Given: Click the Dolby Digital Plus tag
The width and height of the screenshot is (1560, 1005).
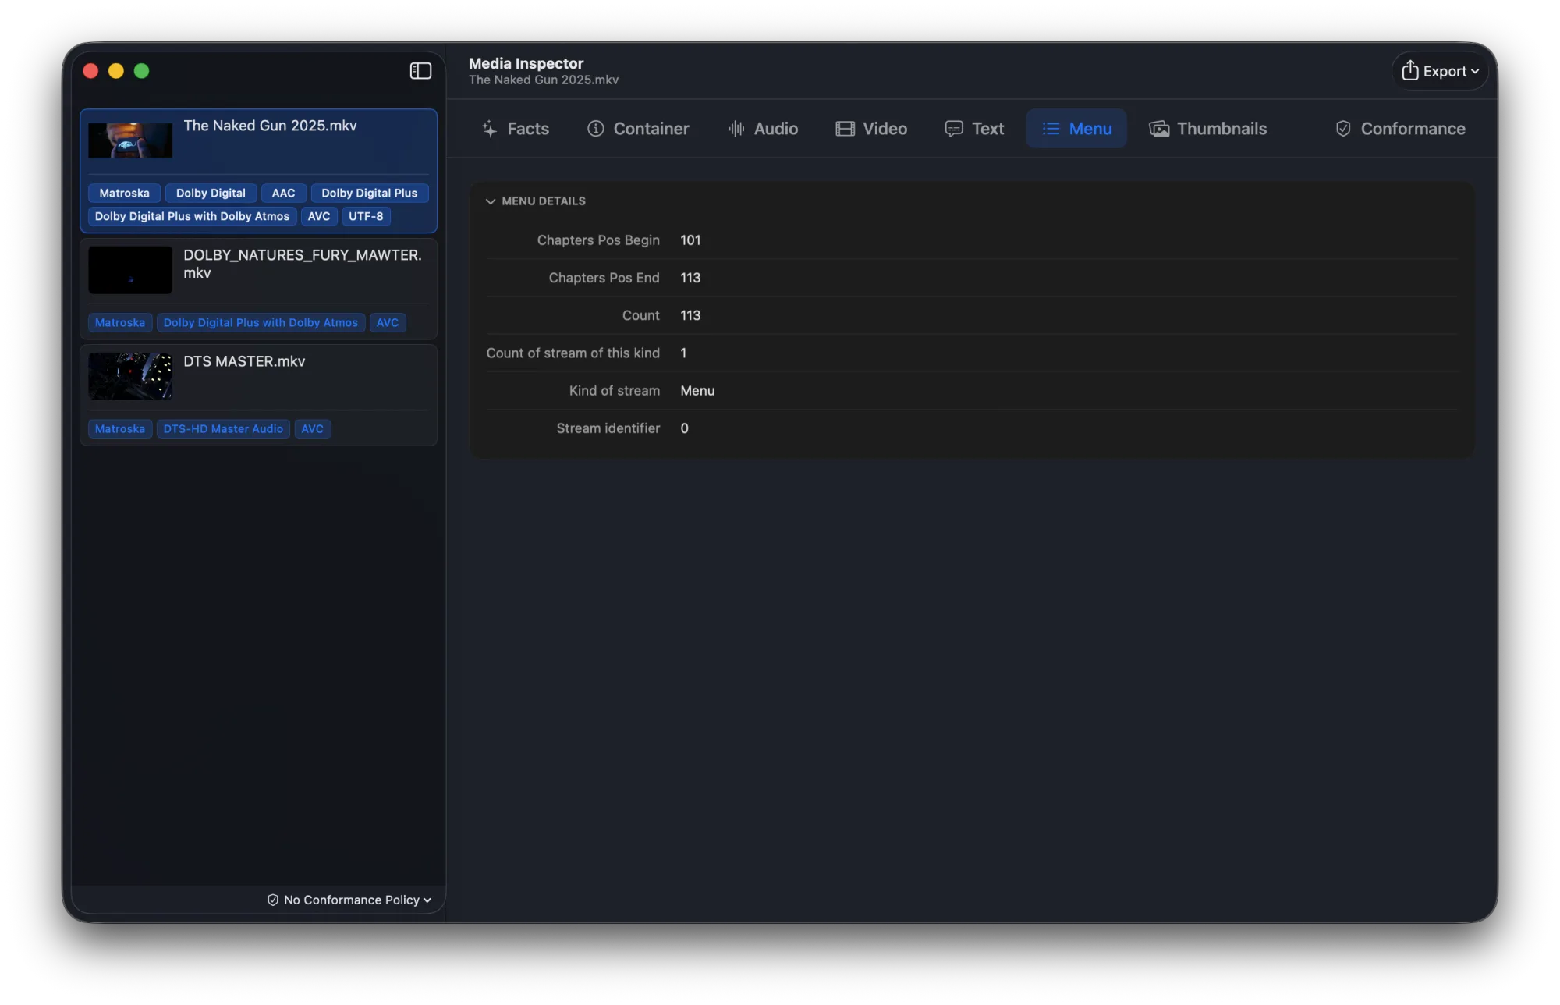Looking at the screenshot, I should pos(370,193).
